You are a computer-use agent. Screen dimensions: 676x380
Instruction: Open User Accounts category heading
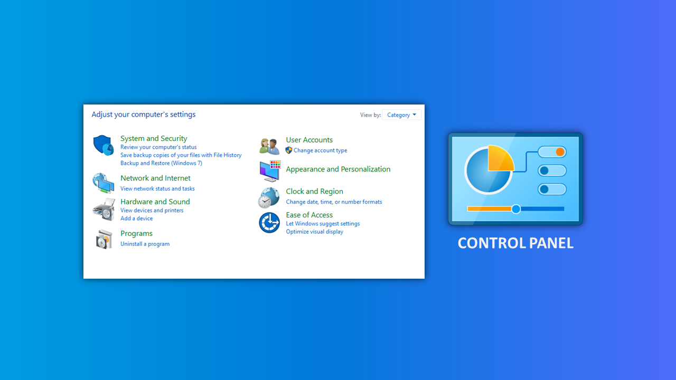coord(309,140)
